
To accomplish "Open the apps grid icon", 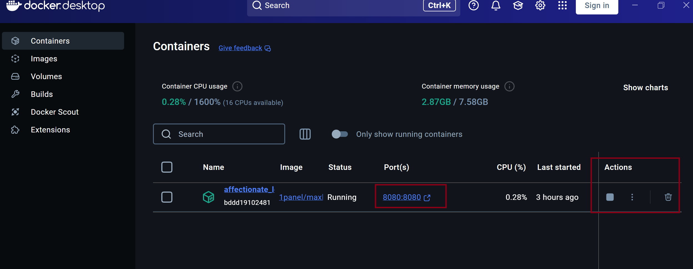I will (562, 5).
